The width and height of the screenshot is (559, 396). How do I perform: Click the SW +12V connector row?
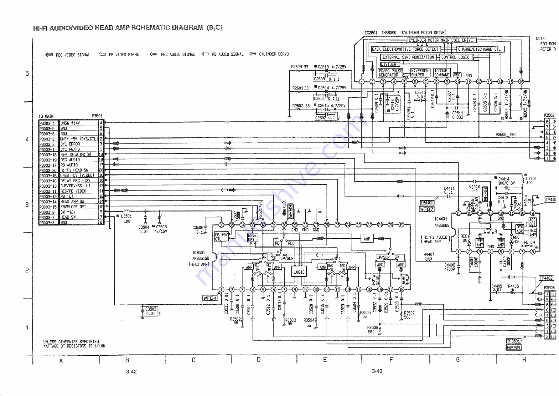point(71,212)
